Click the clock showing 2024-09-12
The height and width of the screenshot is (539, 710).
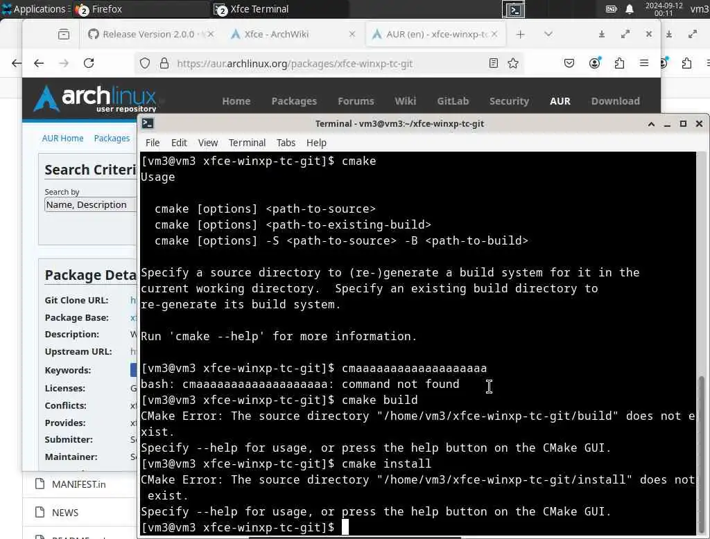664,9
